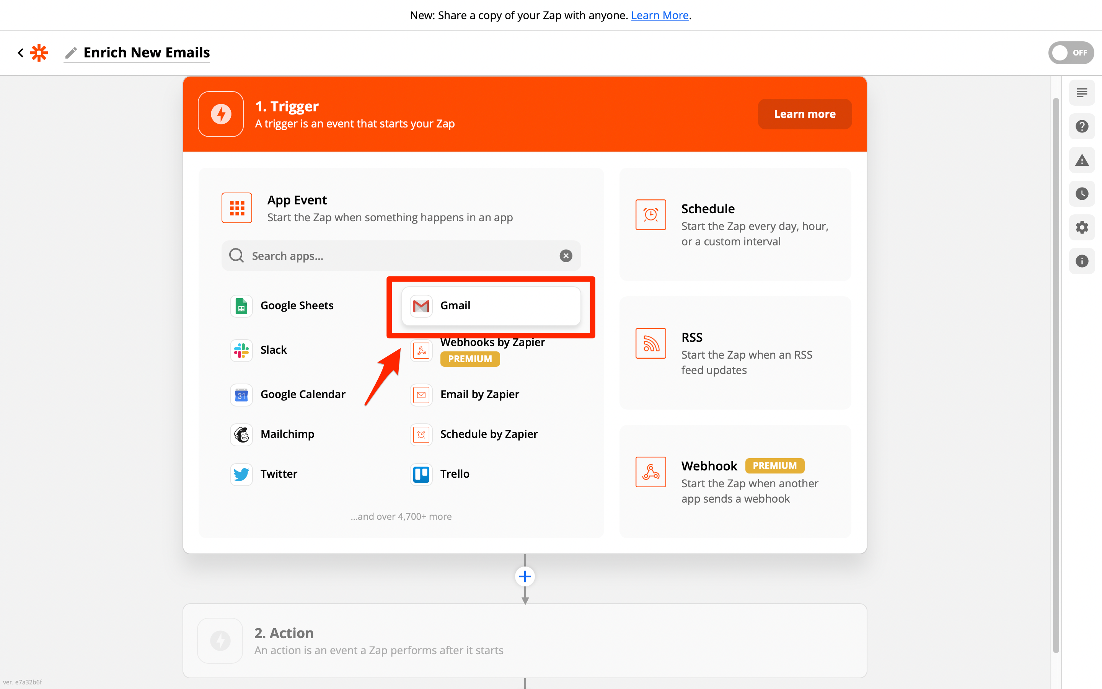
Task: Open the settings gear sidebar icon
Action: pyautogui.click(x=1081, y=227)
